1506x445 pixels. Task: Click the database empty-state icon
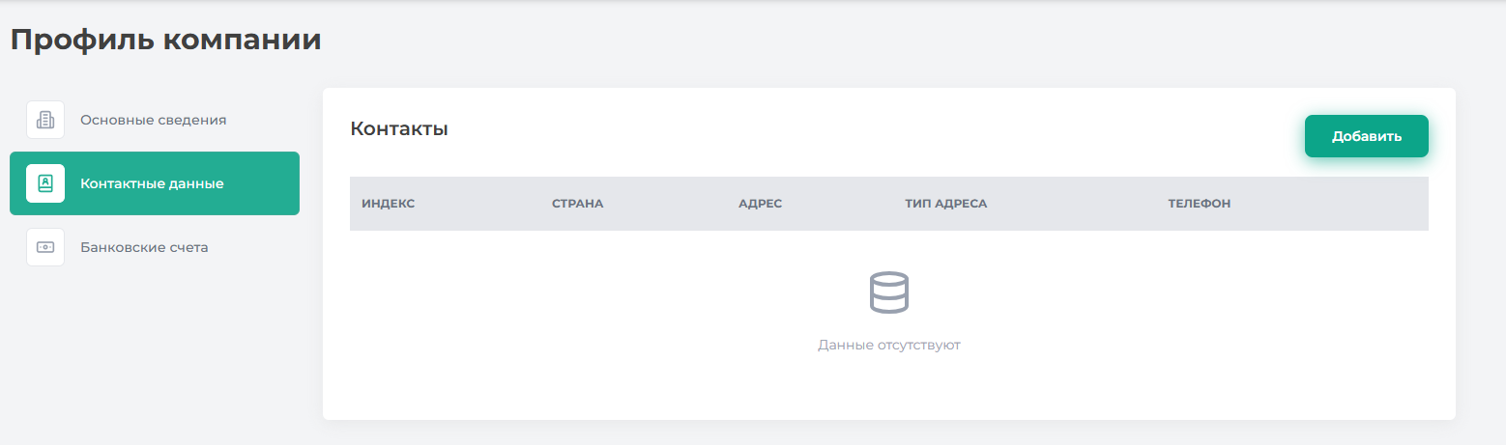point(888,292)
